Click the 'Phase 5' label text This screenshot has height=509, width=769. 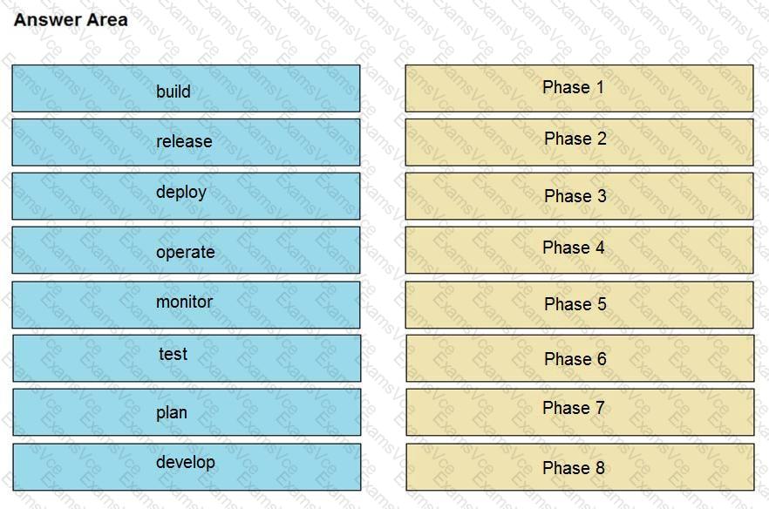(575, 304)
